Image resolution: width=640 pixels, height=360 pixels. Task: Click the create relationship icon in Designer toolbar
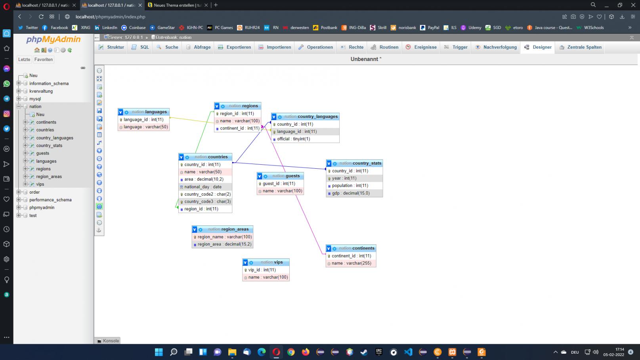coord(99,143)
